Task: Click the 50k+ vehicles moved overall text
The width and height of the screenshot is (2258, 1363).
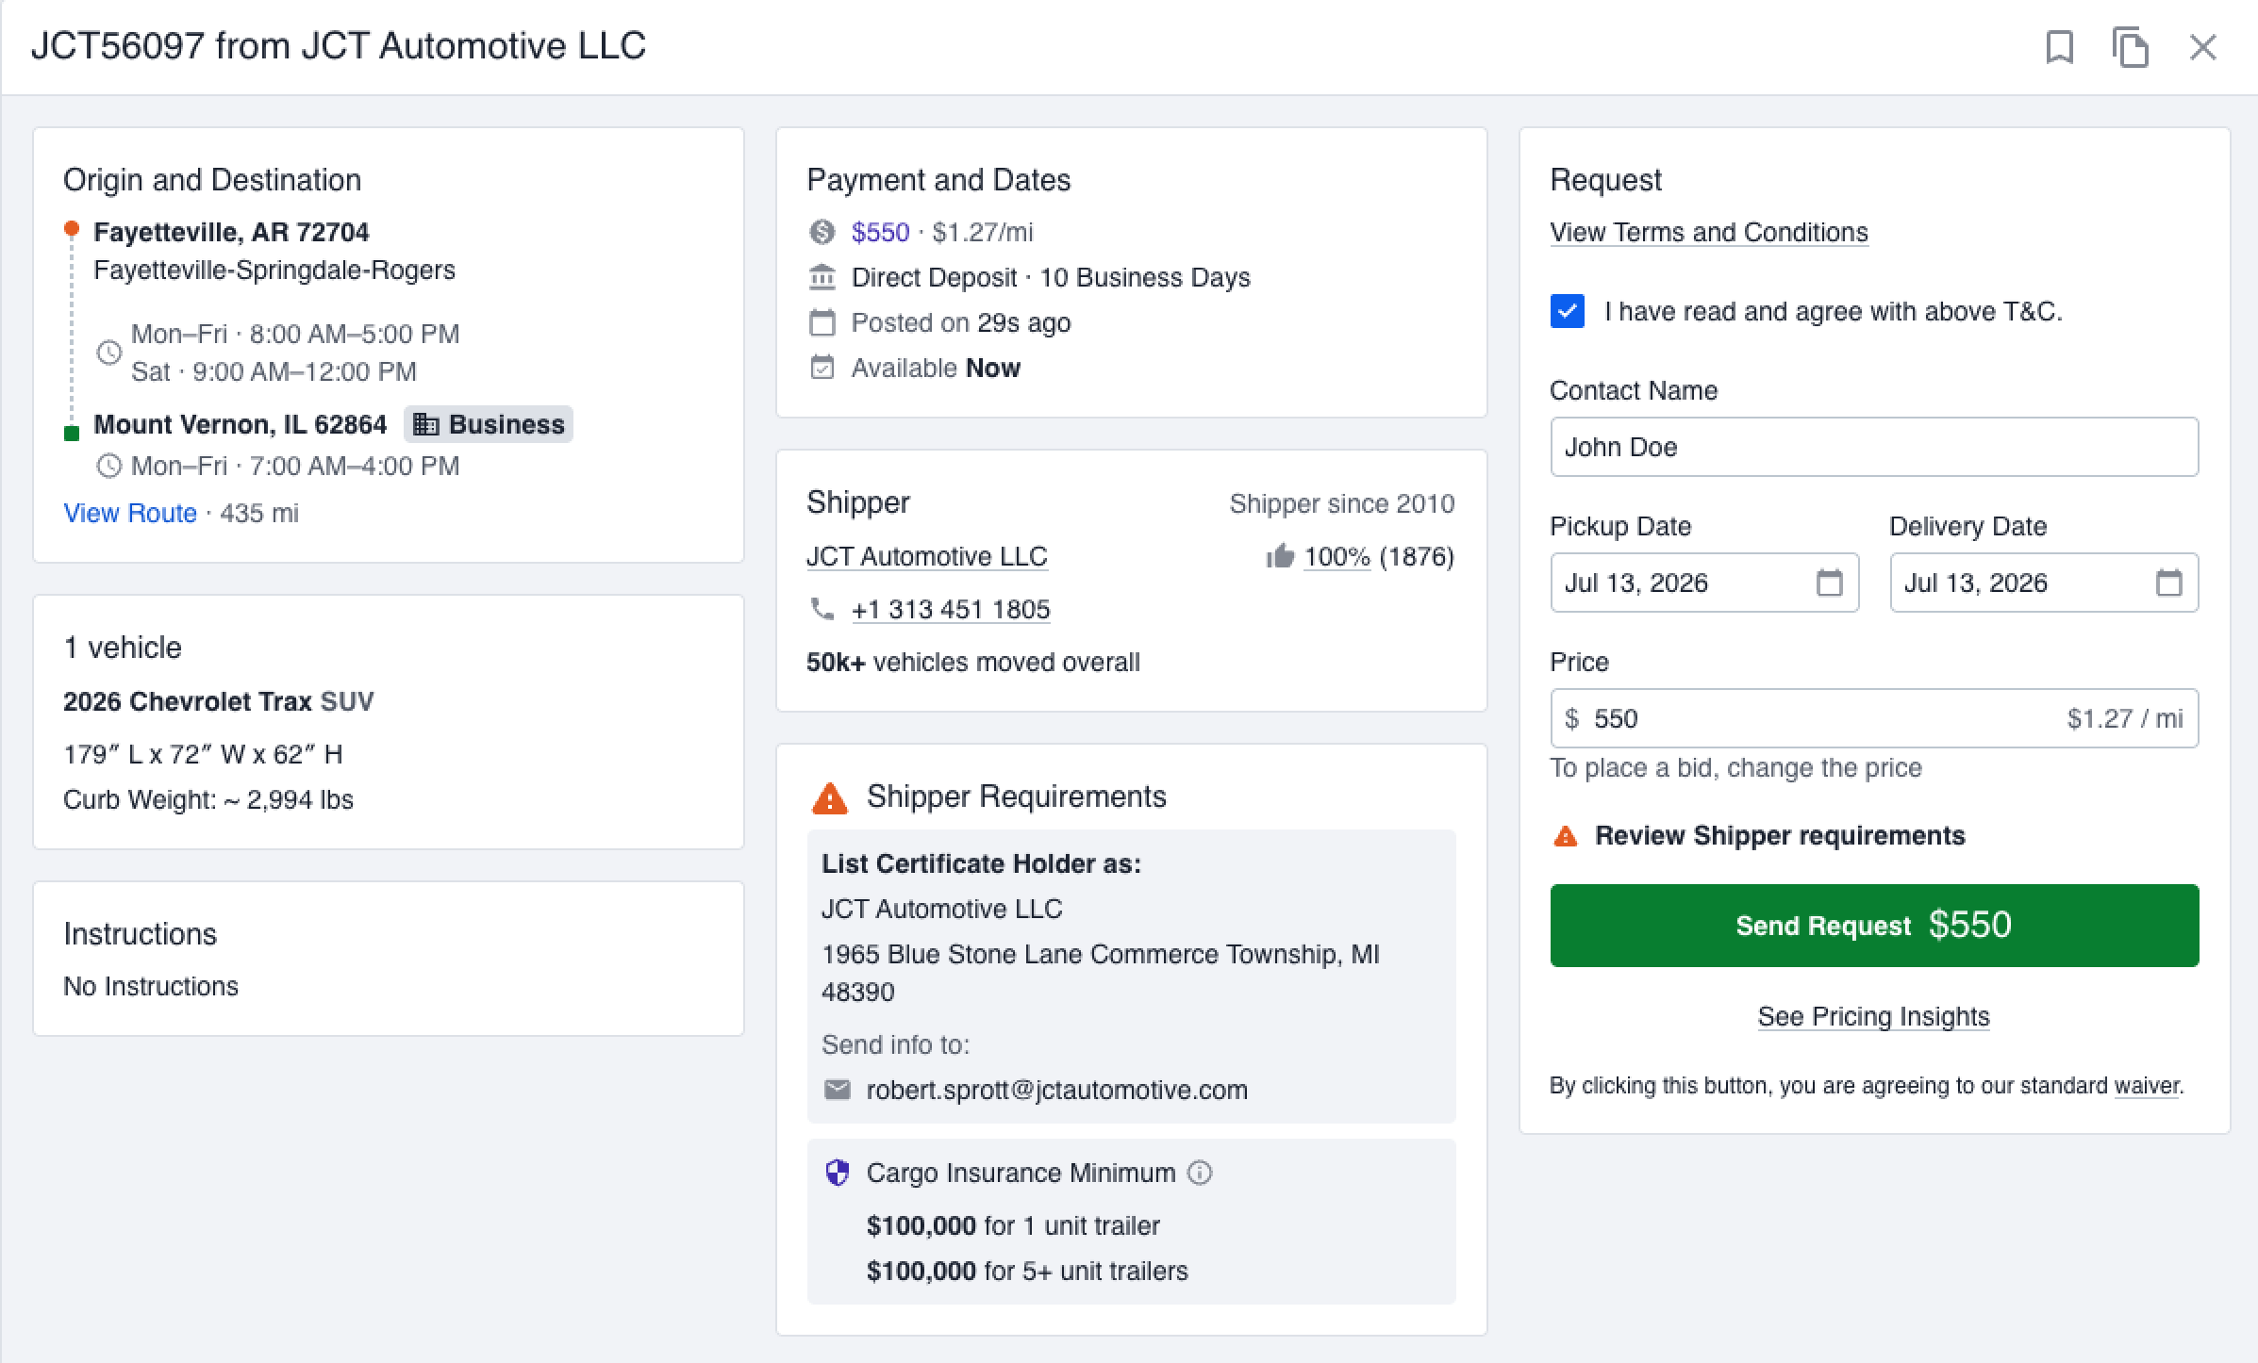Action: coord(972,662)
